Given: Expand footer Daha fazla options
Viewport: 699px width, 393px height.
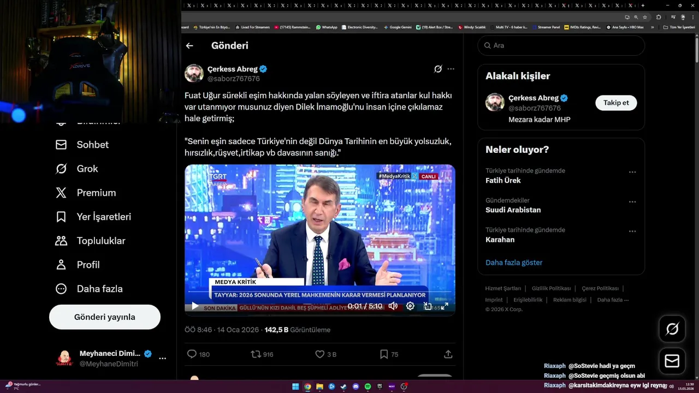Looking at the screenshot, I should (613, 300).
